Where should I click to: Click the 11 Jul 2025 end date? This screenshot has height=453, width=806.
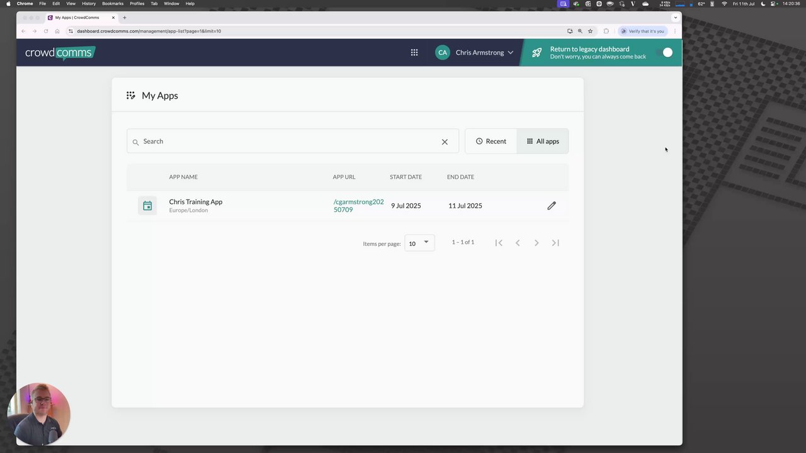[465, 206]
